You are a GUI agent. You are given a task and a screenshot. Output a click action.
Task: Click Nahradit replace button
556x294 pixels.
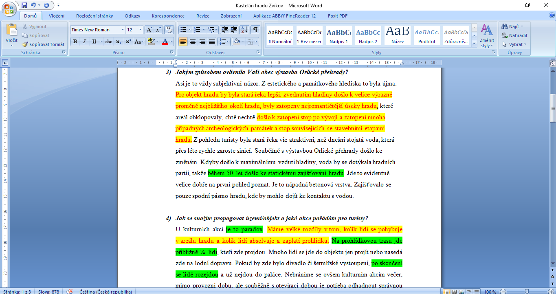pyautogui.click(x=515, y=35)
